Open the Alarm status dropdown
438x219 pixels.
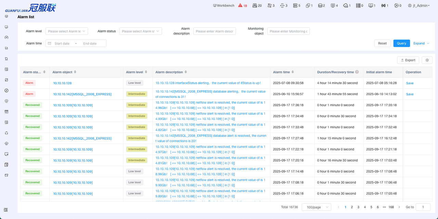tap(140, 31)
